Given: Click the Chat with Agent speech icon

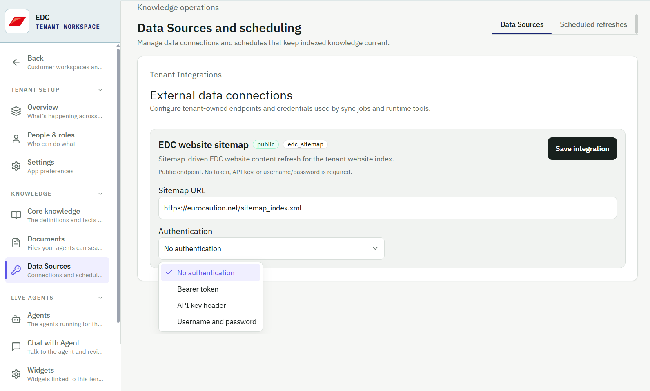Looking at the screenshot, I should point(16,347).
